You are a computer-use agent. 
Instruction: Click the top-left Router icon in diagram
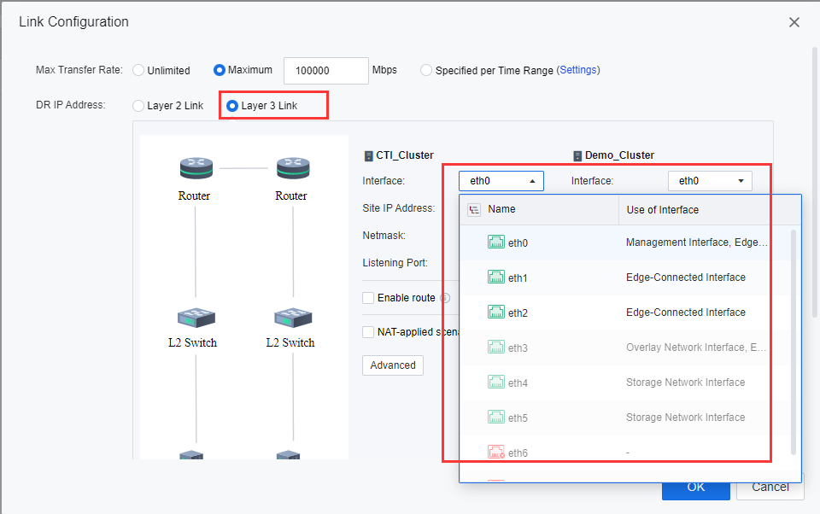click(x=195, y=168)
